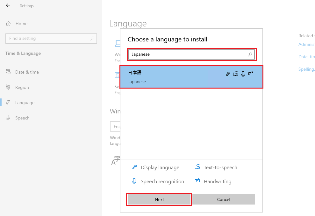Open Speech settings
The image size is (315, 216).
click(22, 118)
